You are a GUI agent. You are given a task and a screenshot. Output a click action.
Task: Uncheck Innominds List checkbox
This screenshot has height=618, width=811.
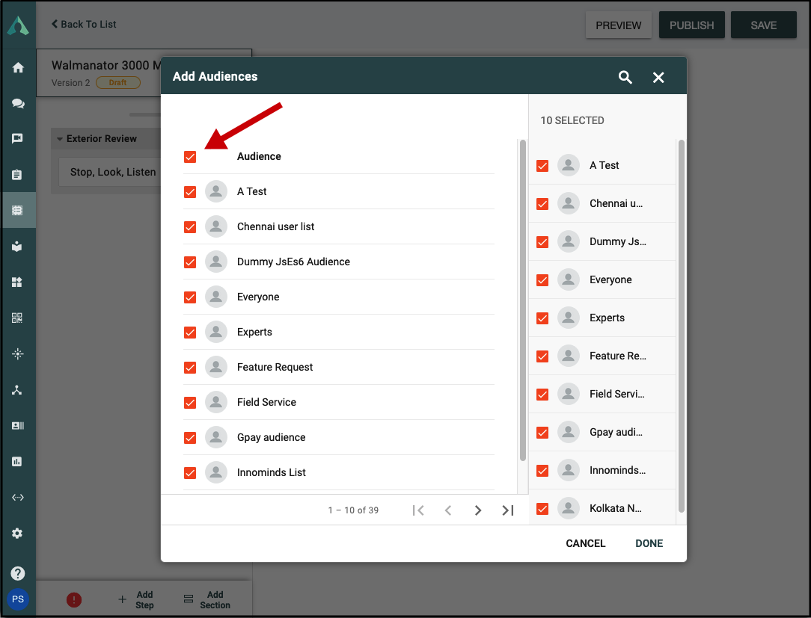[190, 473]
